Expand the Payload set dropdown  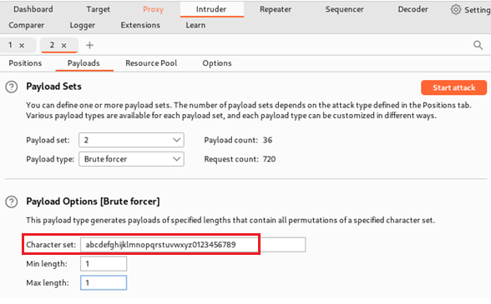coord(131,140)
